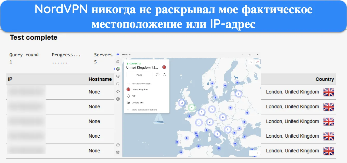
Task: Open the Threat Protection shield icon
Action: tap(118, 76)
